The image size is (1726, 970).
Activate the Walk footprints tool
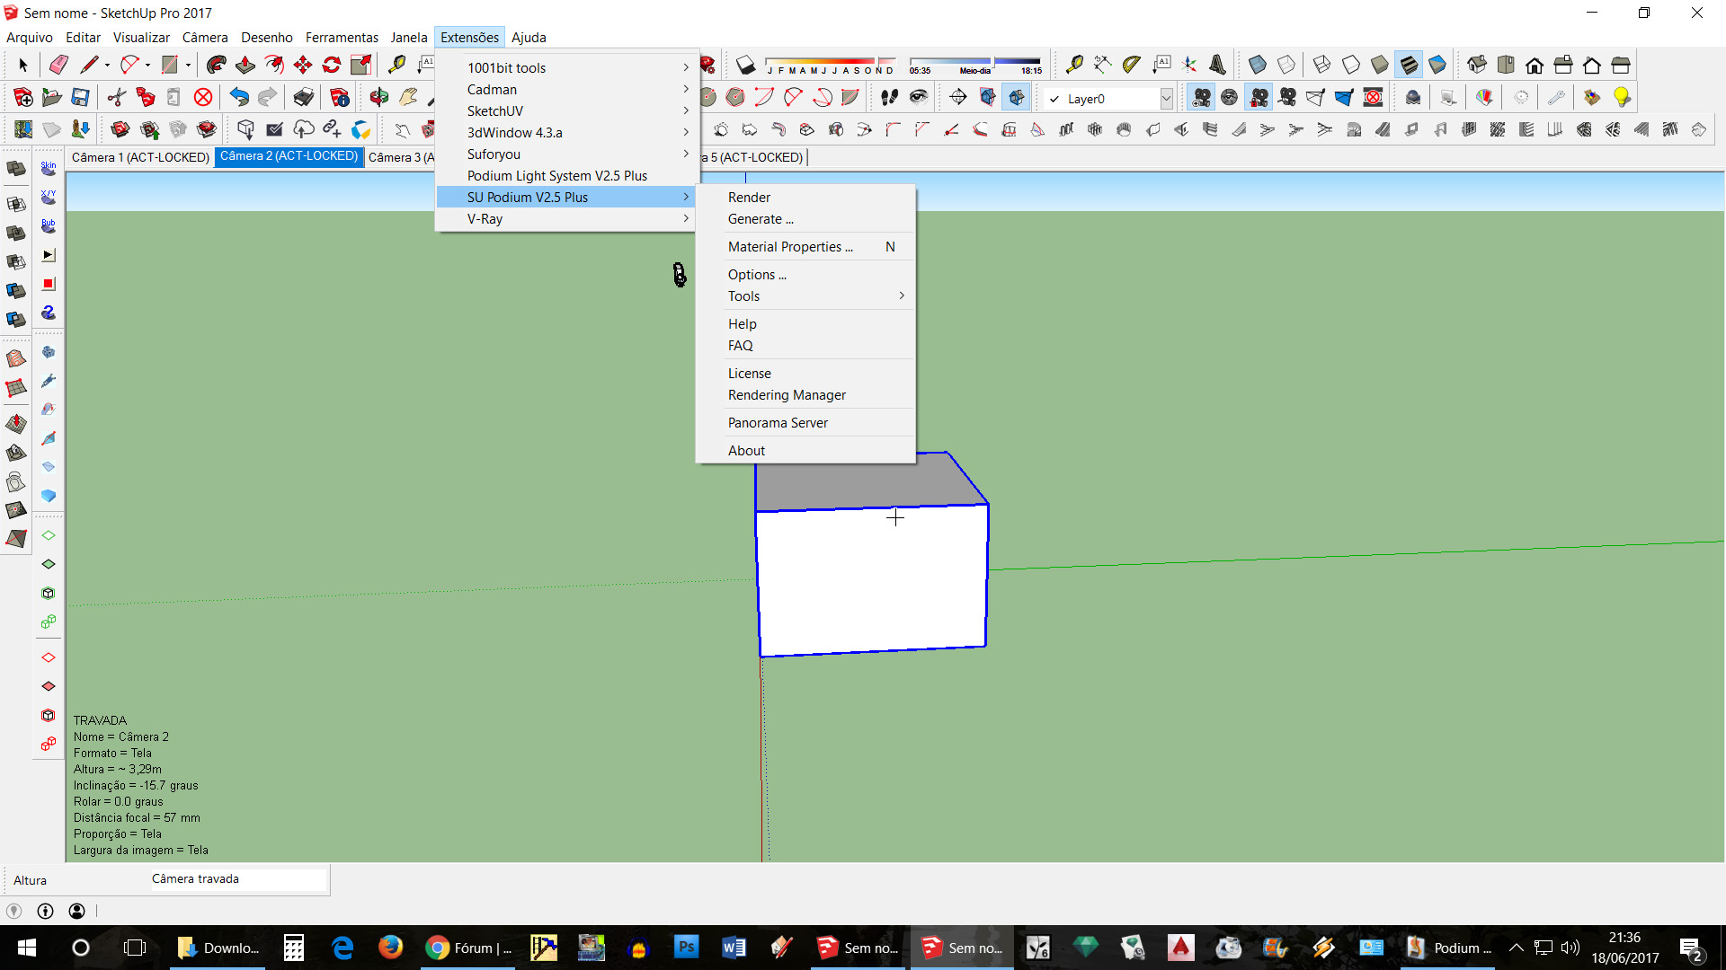(x=890, y=97)
